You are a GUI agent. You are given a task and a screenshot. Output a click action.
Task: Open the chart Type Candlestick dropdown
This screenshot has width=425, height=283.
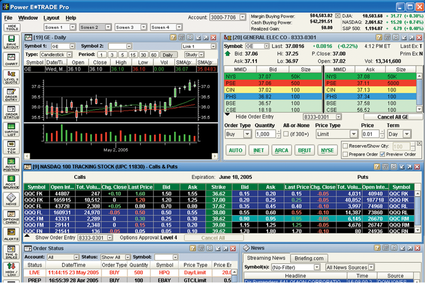coord(70,55)
